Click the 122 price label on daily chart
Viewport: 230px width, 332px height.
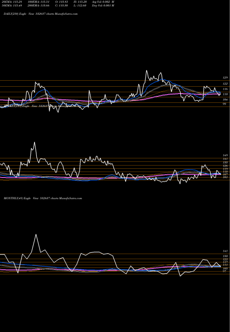click(225, 84)
